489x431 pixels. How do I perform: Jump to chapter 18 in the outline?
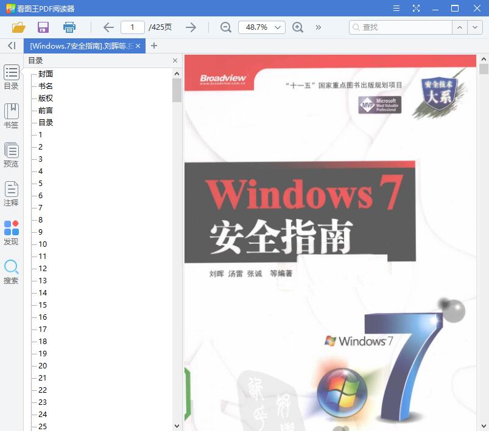(43, 341)
